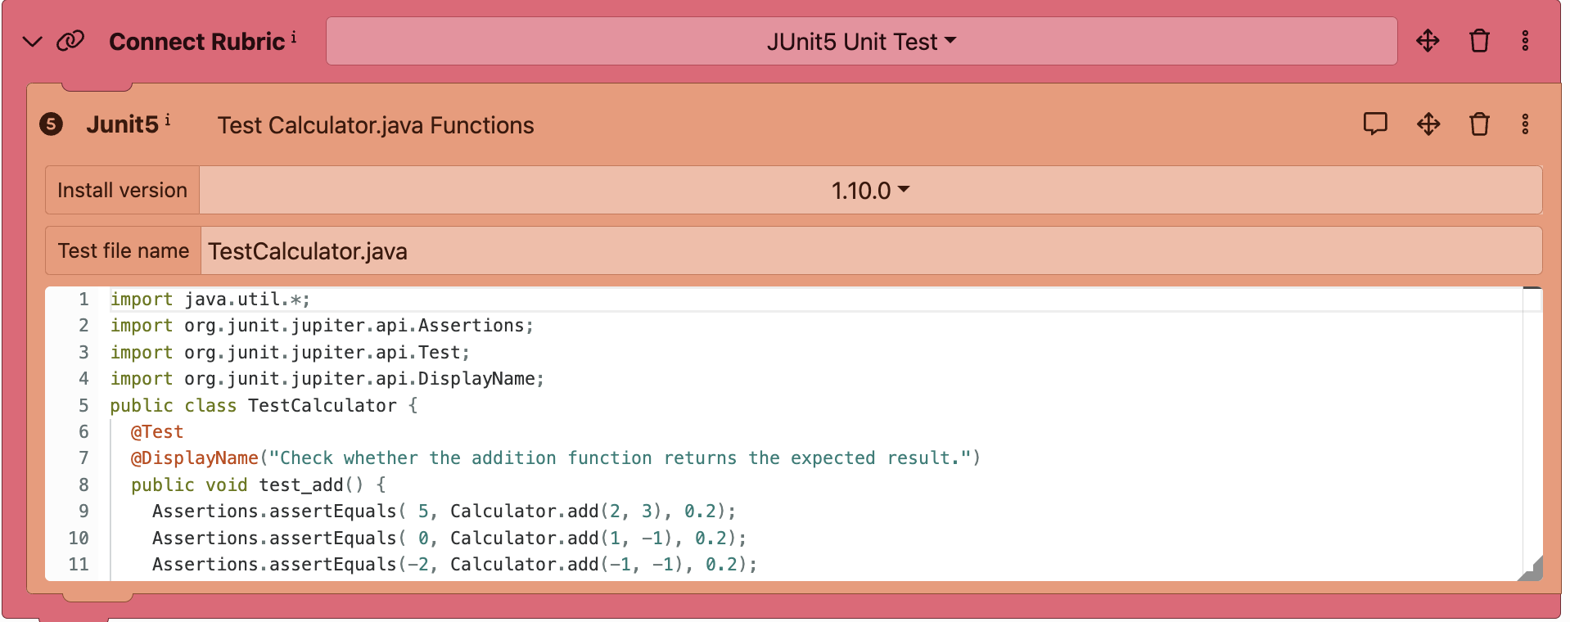
Task: Open the comment bubble icon on the Junit5 row
Action: pos(1375,124)
